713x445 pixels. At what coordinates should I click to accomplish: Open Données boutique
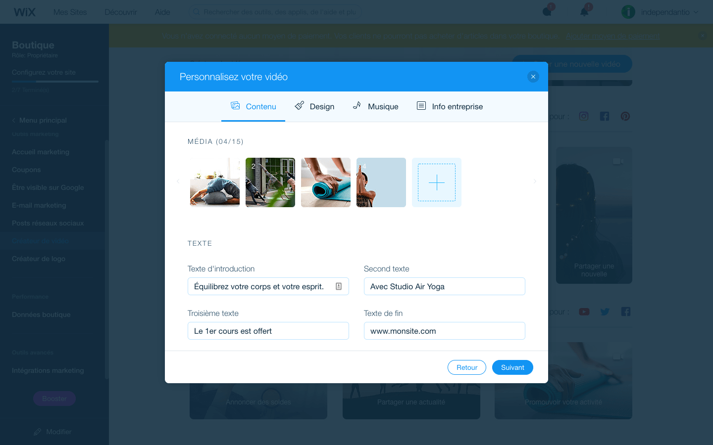pyautogui.click(x=41, y=314)
